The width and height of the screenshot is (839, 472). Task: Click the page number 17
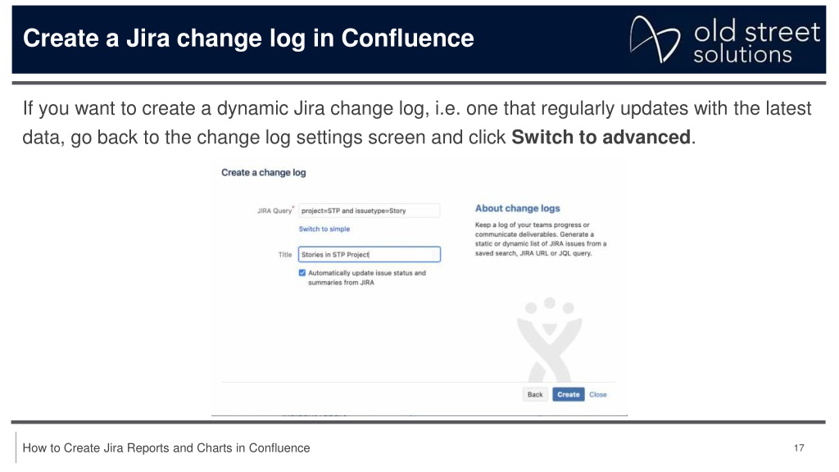coord(799,448)
